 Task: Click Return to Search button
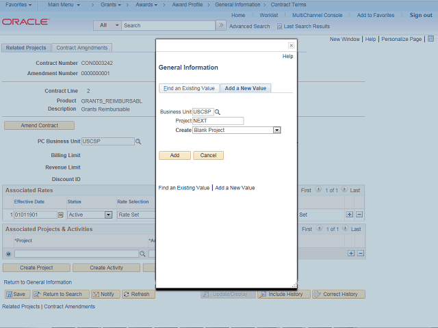(61, 295)
